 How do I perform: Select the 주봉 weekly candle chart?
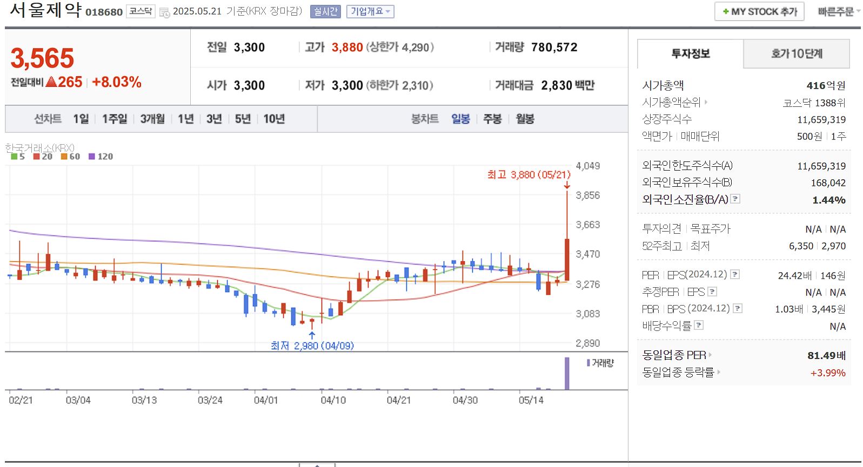click(492, 119)
